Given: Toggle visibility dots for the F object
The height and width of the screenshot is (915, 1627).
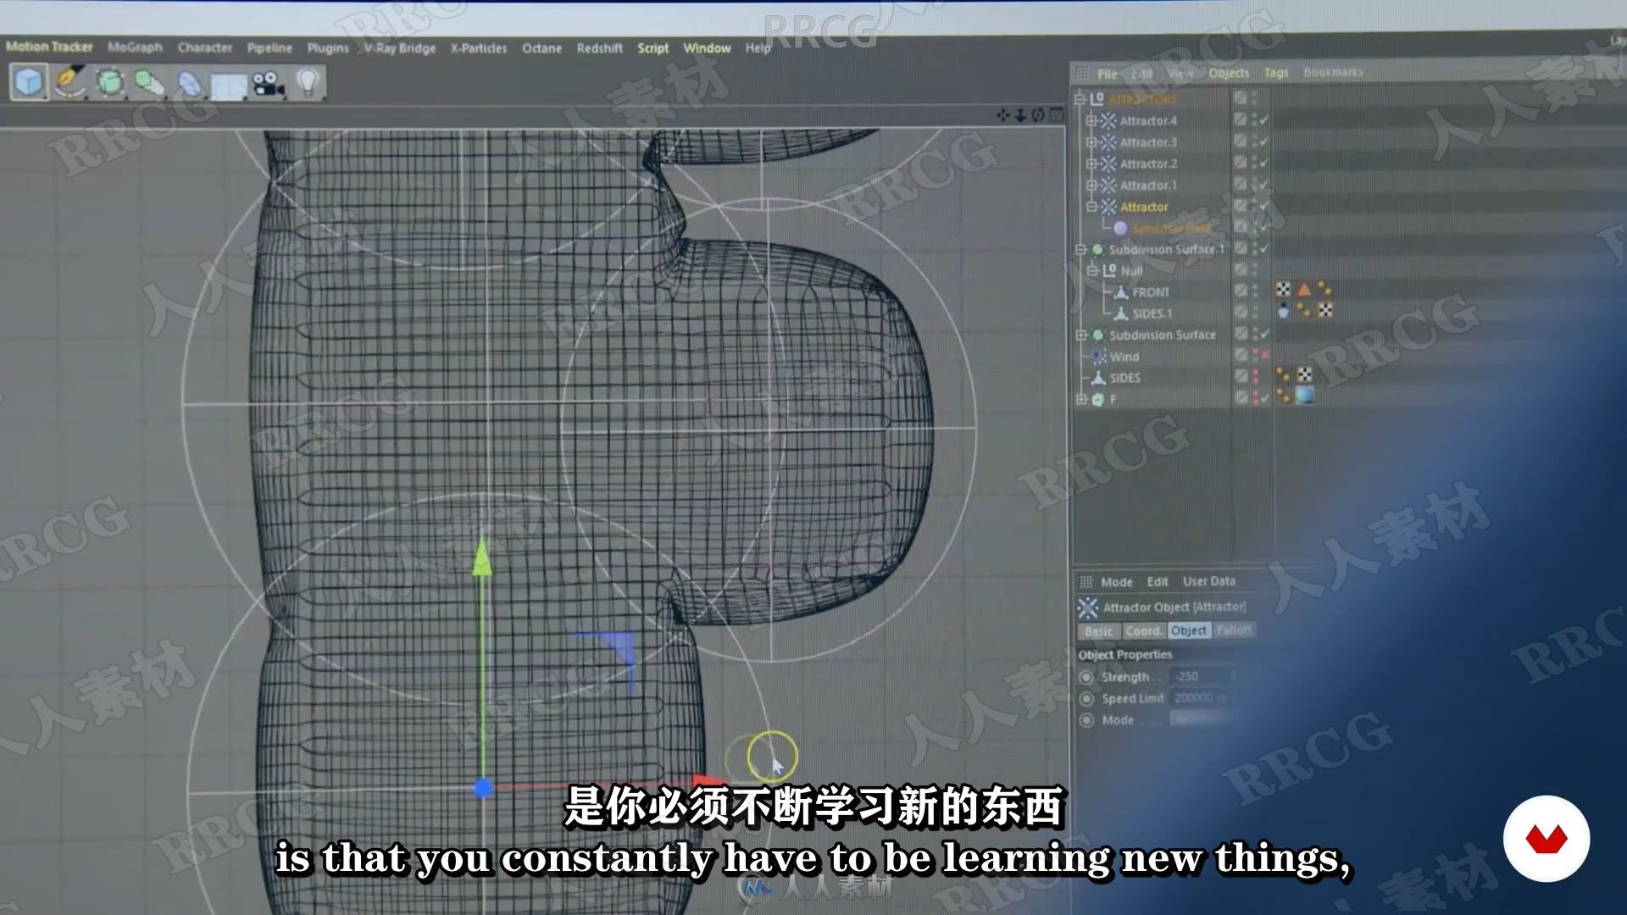Looking at the screenshot, I should [1256, 397].
